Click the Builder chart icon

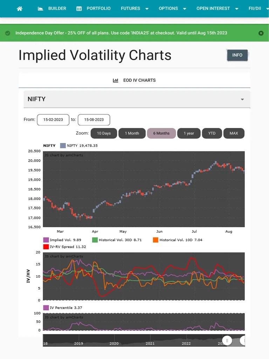(x=40, y=8)
